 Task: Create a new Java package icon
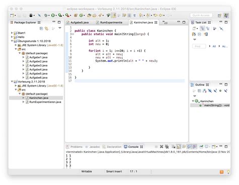click(x=76, y=16)
